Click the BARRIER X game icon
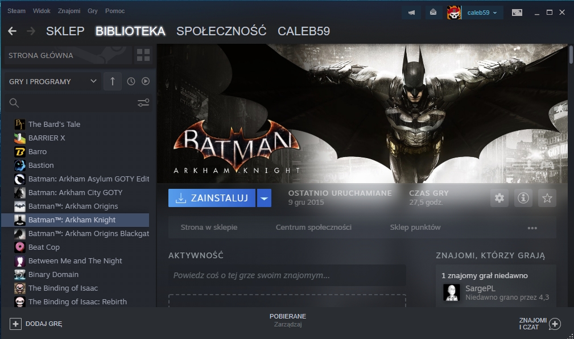This screenshot has width=574, height=339. click(20, 138)
